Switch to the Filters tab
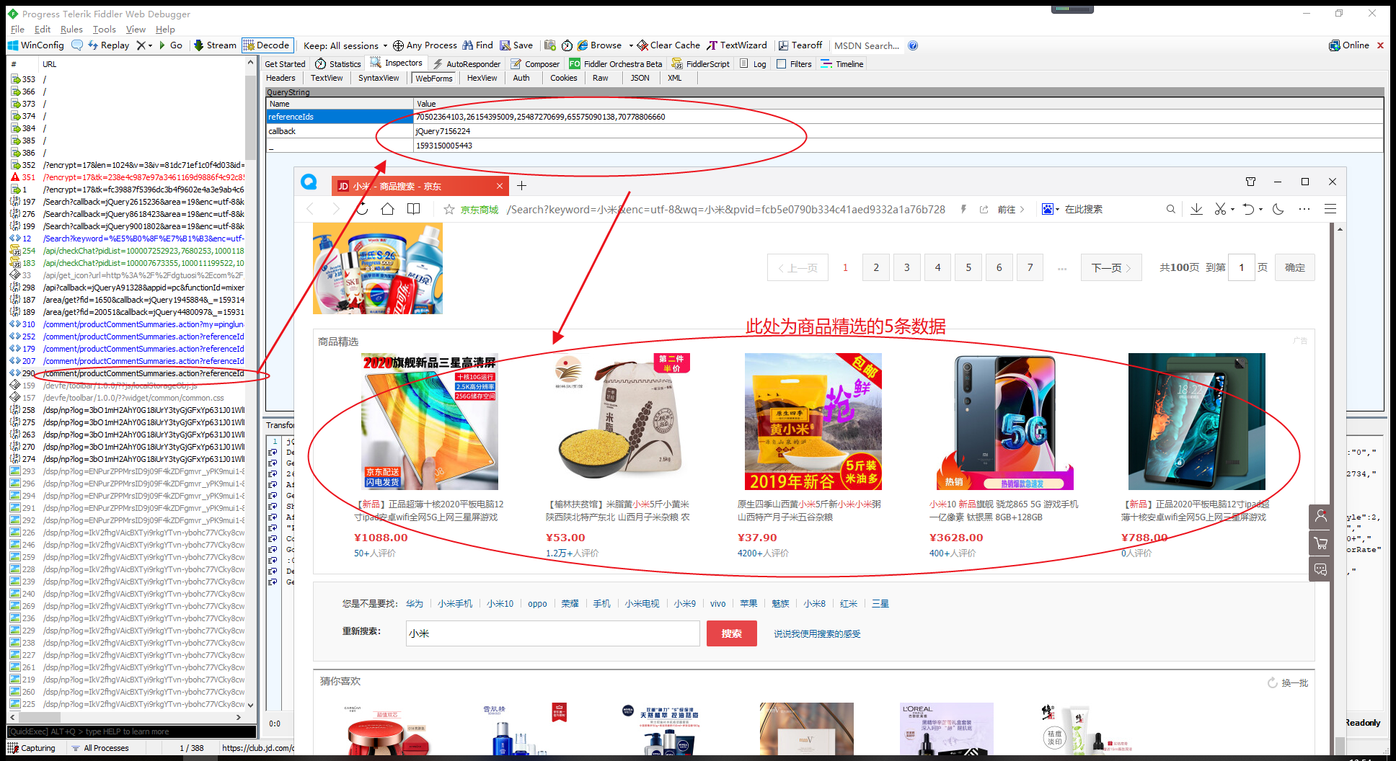The image size is (1396, 761). point(794,64)
